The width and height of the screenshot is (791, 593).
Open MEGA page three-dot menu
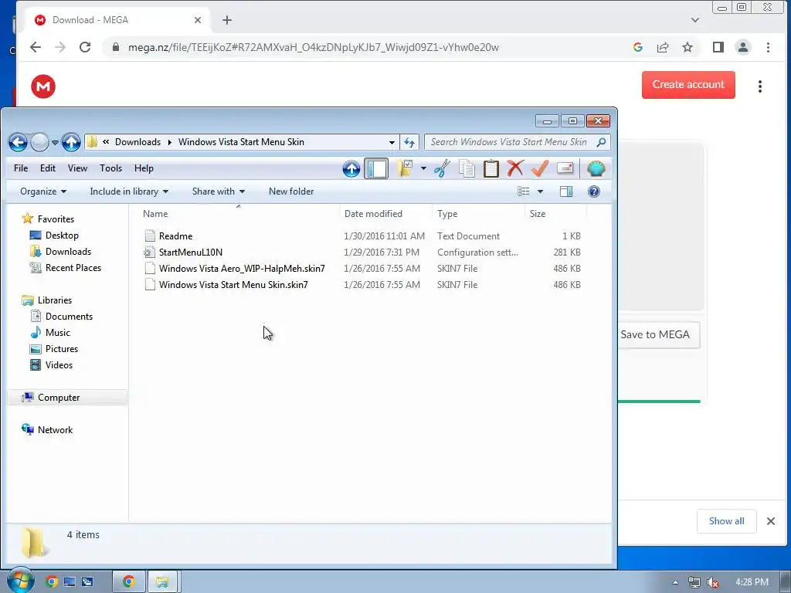pos(760,86)
